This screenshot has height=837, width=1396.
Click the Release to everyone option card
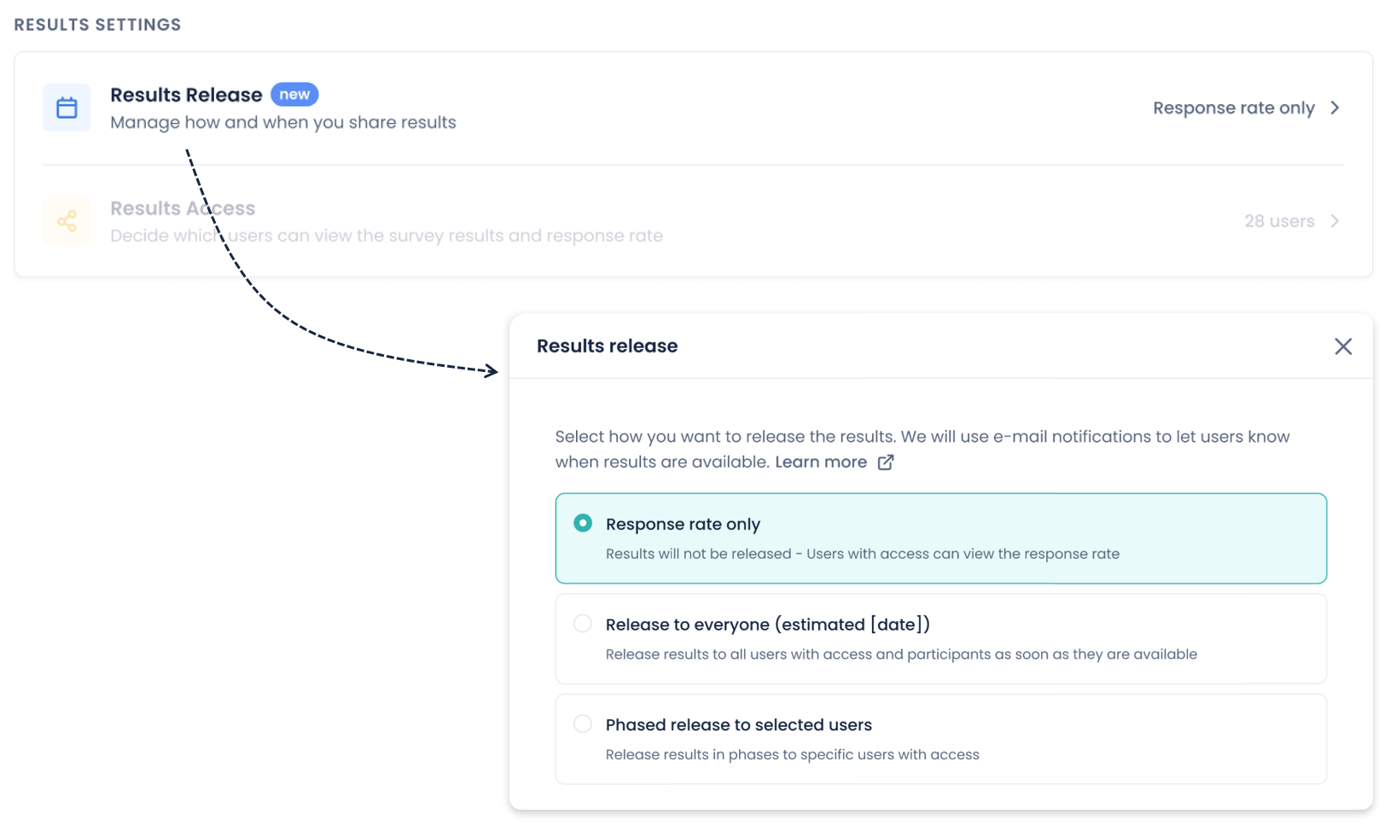tap(940, 639)
